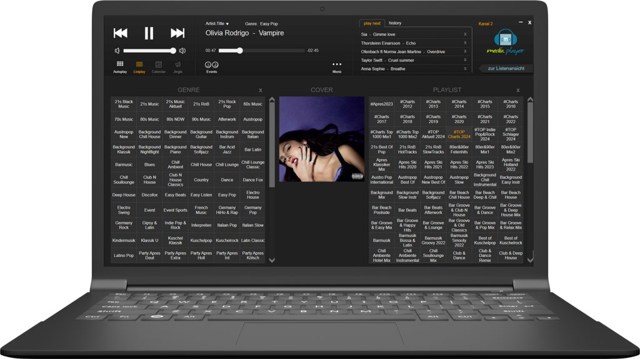Open the Barmusik playlist
This screenshot has width=640, height=359.
pos(382,240)
